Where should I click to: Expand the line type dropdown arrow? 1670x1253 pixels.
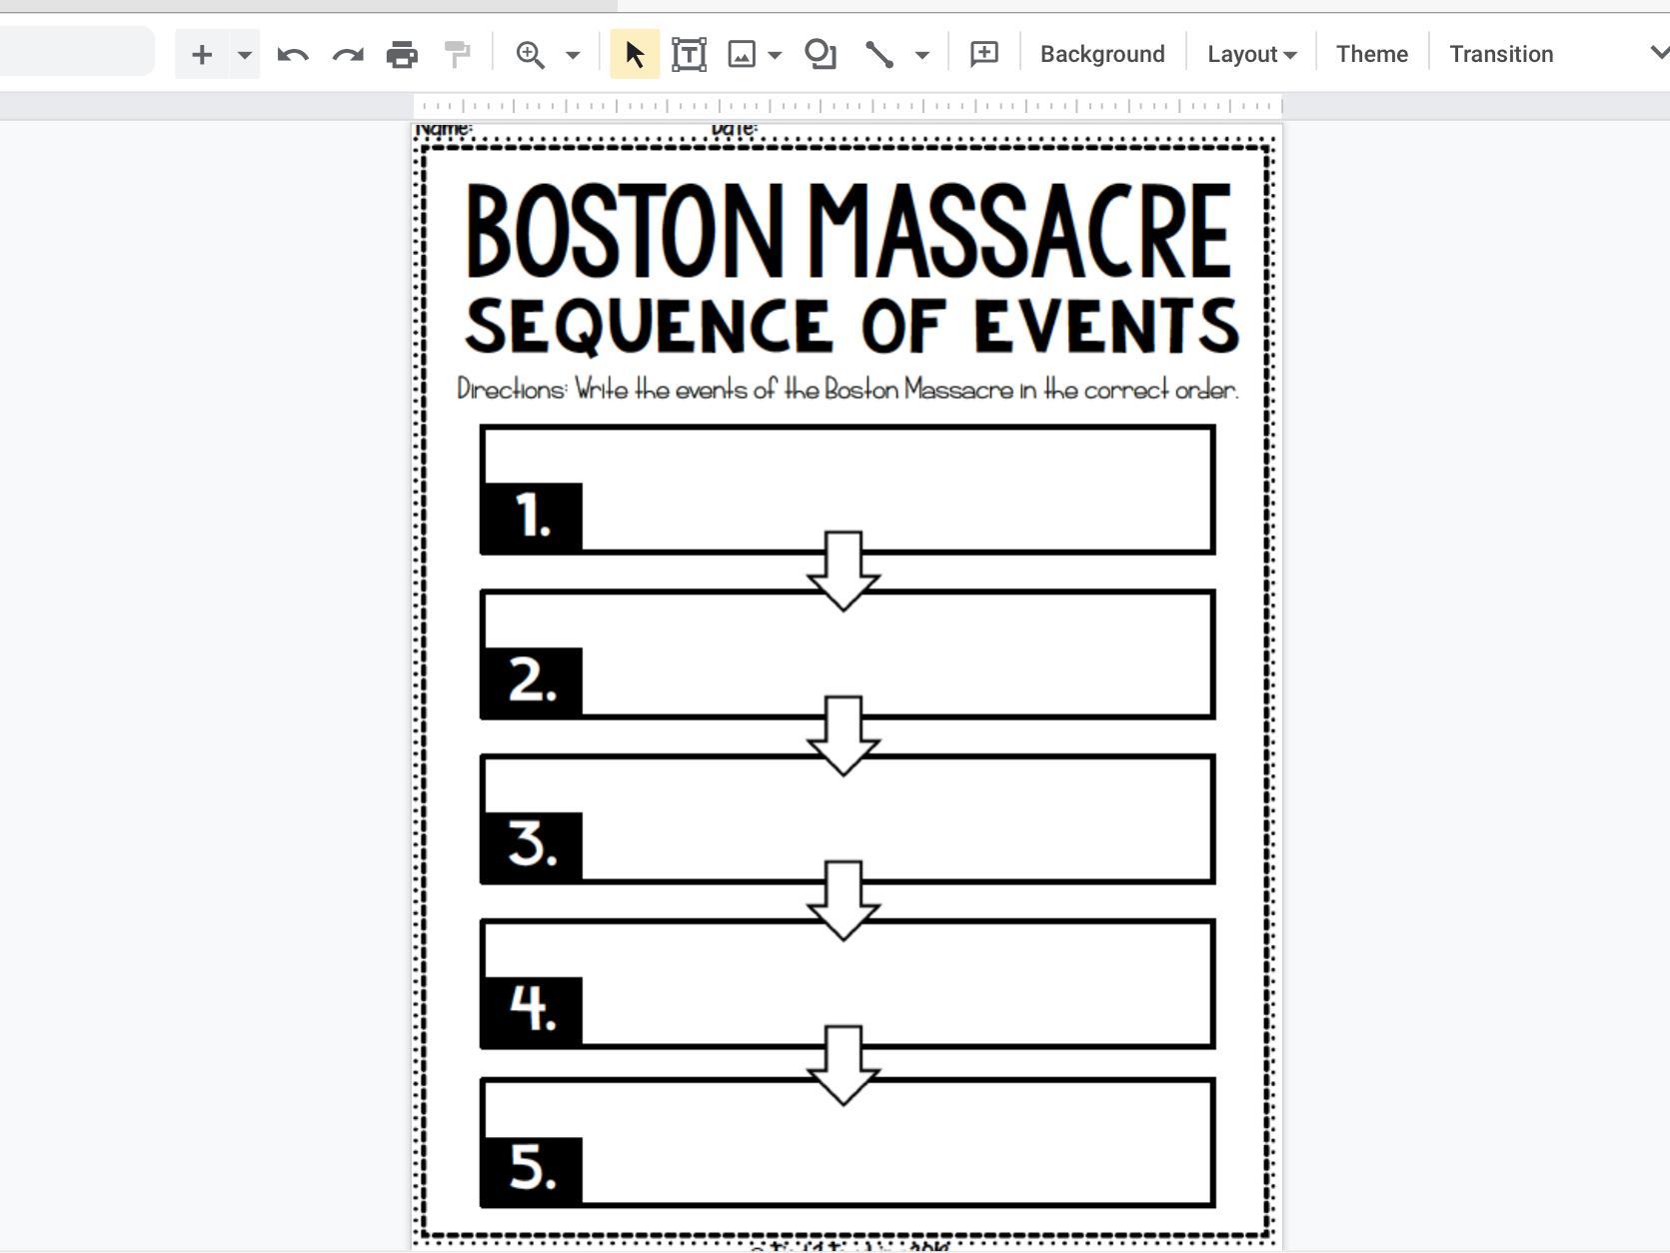pos(921,55)
